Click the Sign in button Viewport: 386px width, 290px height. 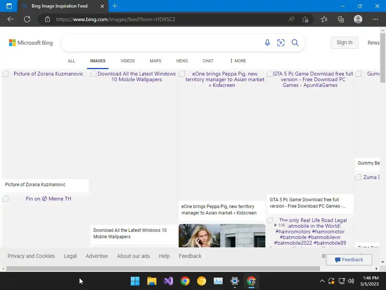point(345,42)
